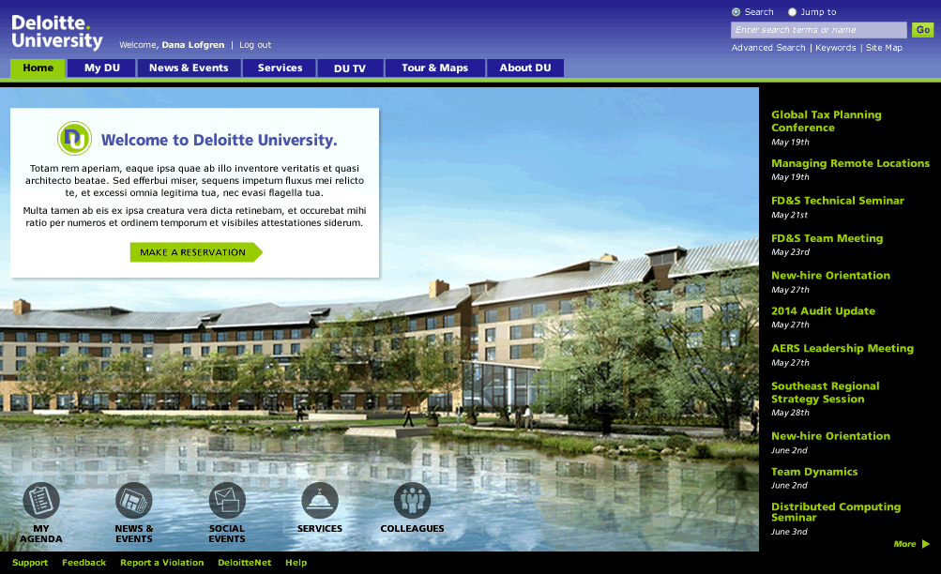Open the New-hire Orientation May 27th event
This screenshot has width=941, height=574.
pyautogui.click(x=830, y=276)
